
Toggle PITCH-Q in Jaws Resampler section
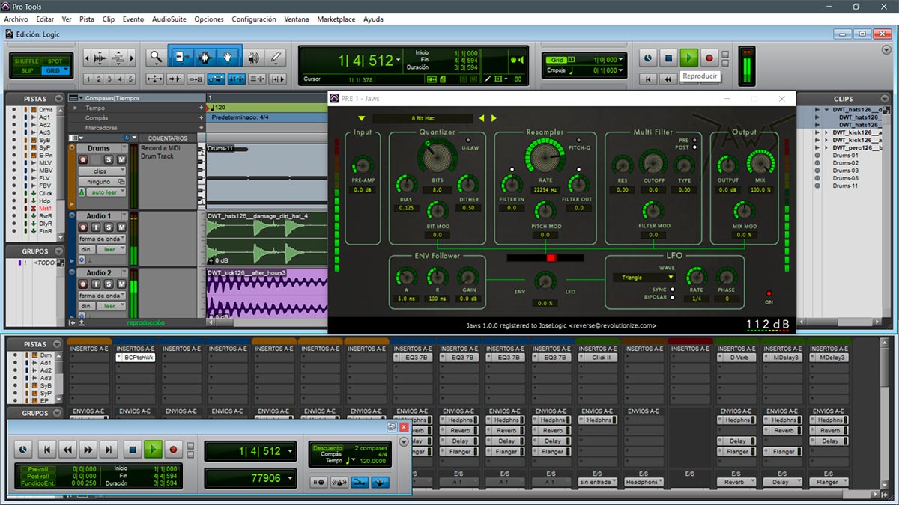(x=579, y=140)
